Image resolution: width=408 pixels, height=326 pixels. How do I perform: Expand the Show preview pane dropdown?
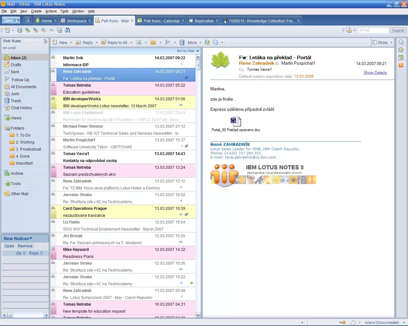point(391,43)
